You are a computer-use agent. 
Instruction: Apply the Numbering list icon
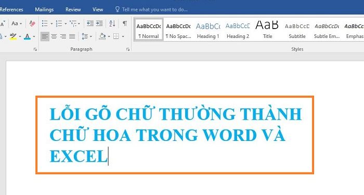(59, 23)
